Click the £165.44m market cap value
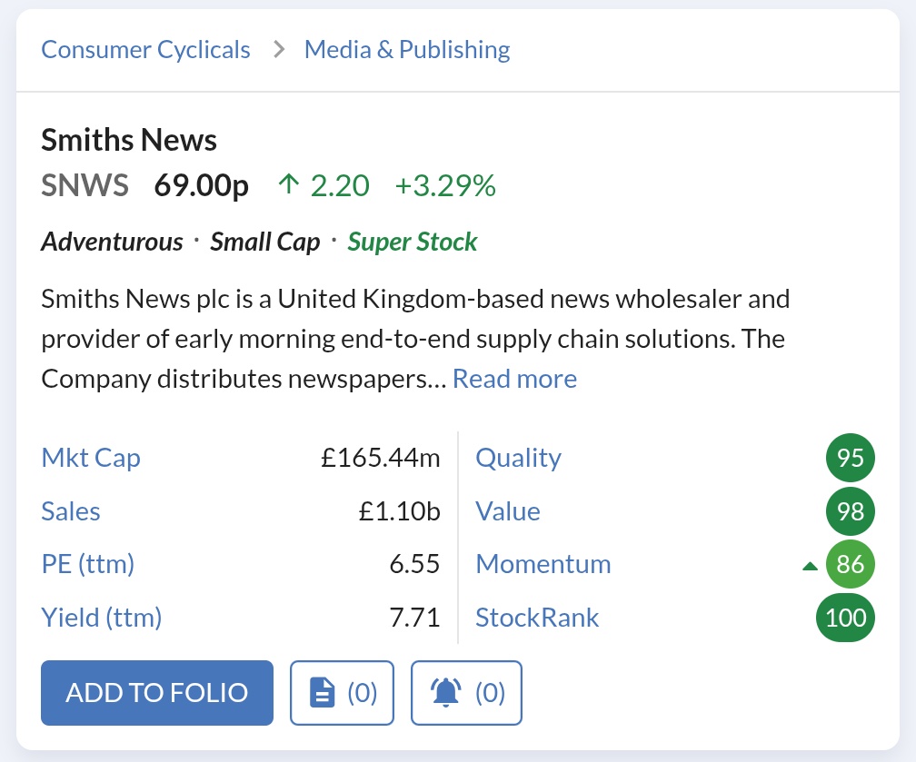 380,458
